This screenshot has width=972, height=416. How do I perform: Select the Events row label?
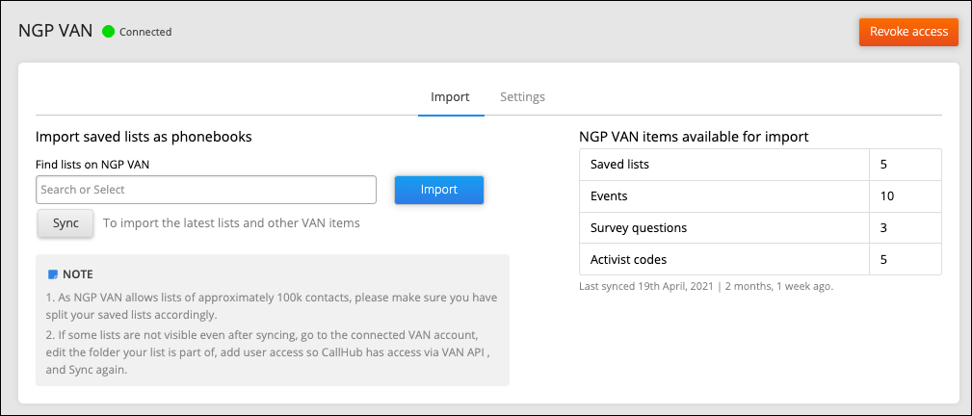tap(609, 196)
